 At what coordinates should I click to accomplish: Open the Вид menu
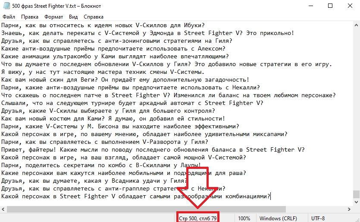(73, 17)
